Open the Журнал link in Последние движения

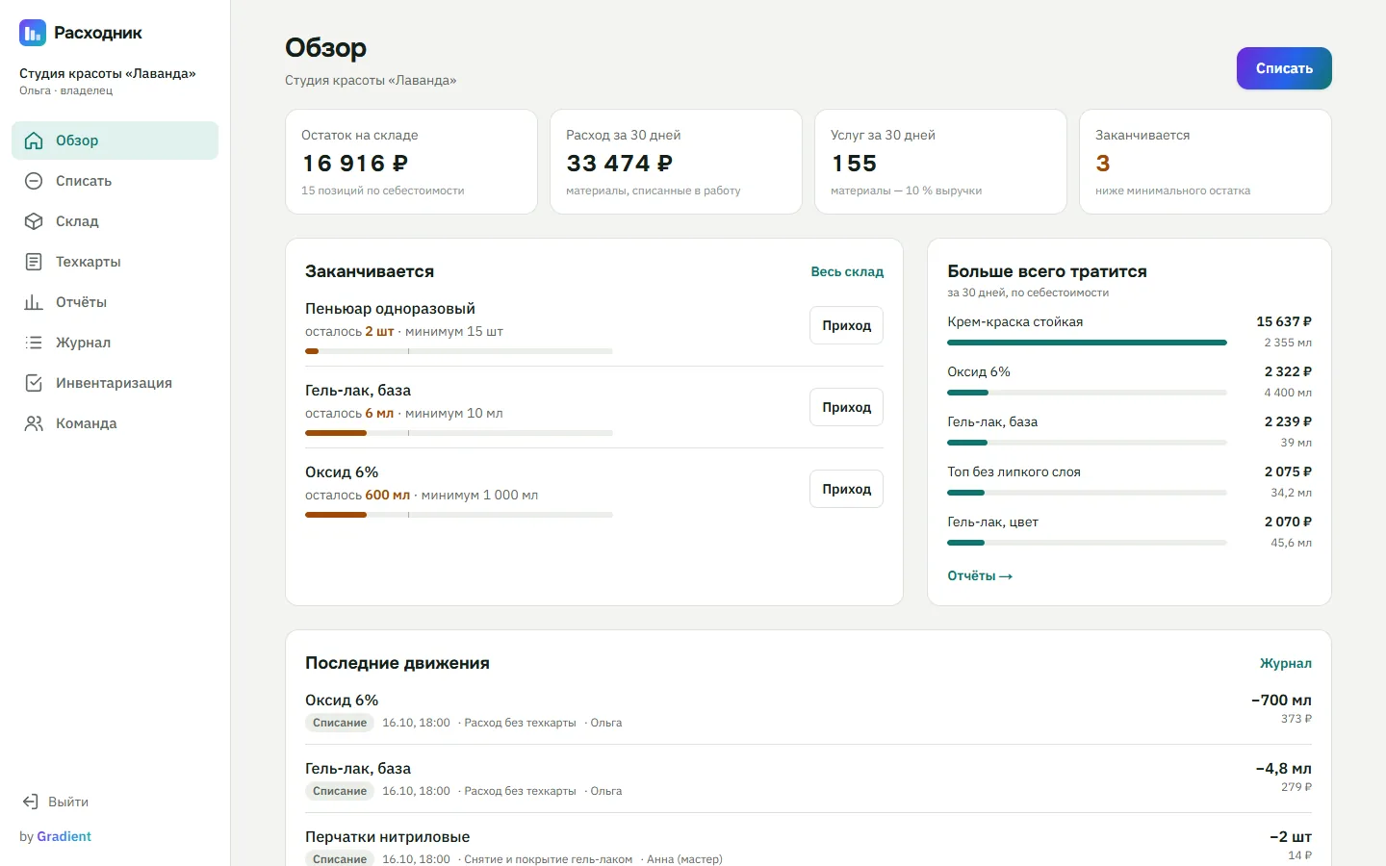[1286, 663]
